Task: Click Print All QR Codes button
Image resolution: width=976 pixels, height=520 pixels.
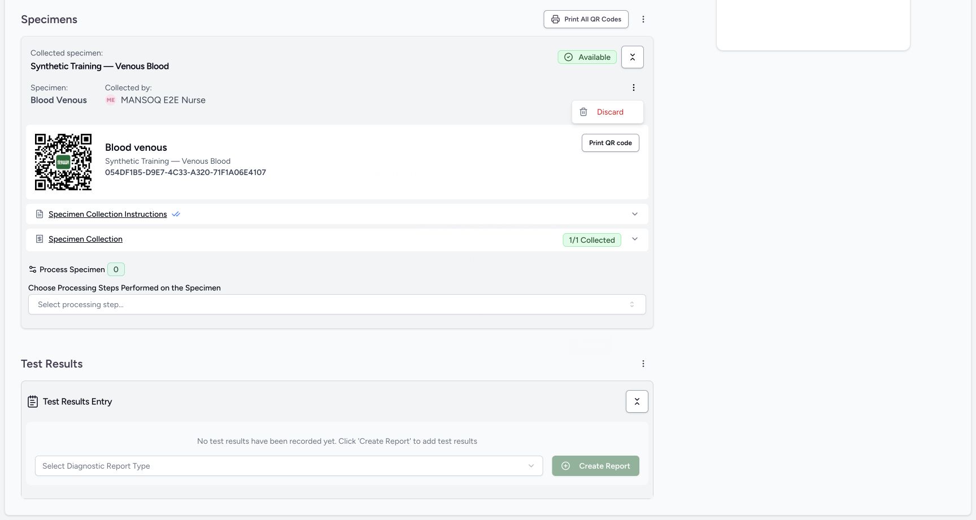Action: (586, 19)
